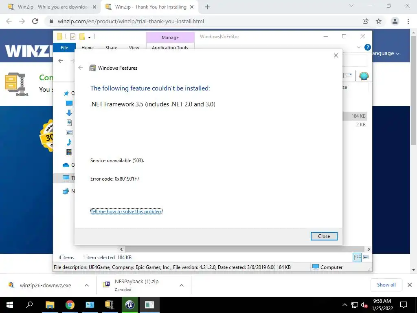417x313 pixels.
Task: Click the New folder quick access icon
Action: click(82, 37)
